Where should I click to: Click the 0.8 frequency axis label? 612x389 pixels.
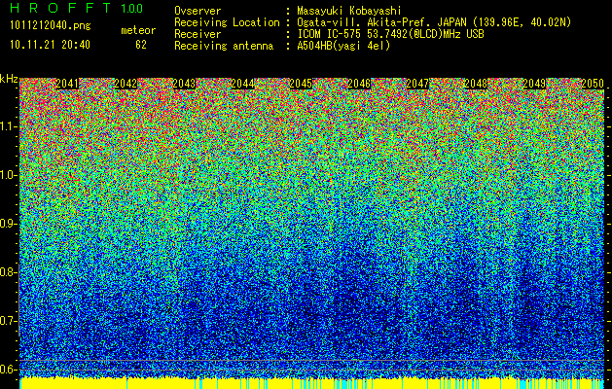click(8, 272)
